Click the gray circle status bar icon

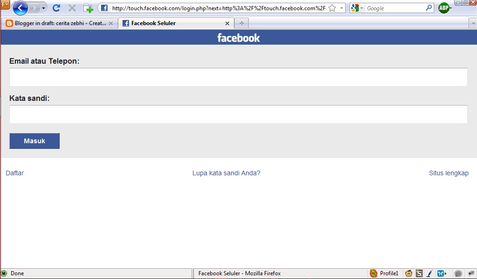(x=458, y=273)
